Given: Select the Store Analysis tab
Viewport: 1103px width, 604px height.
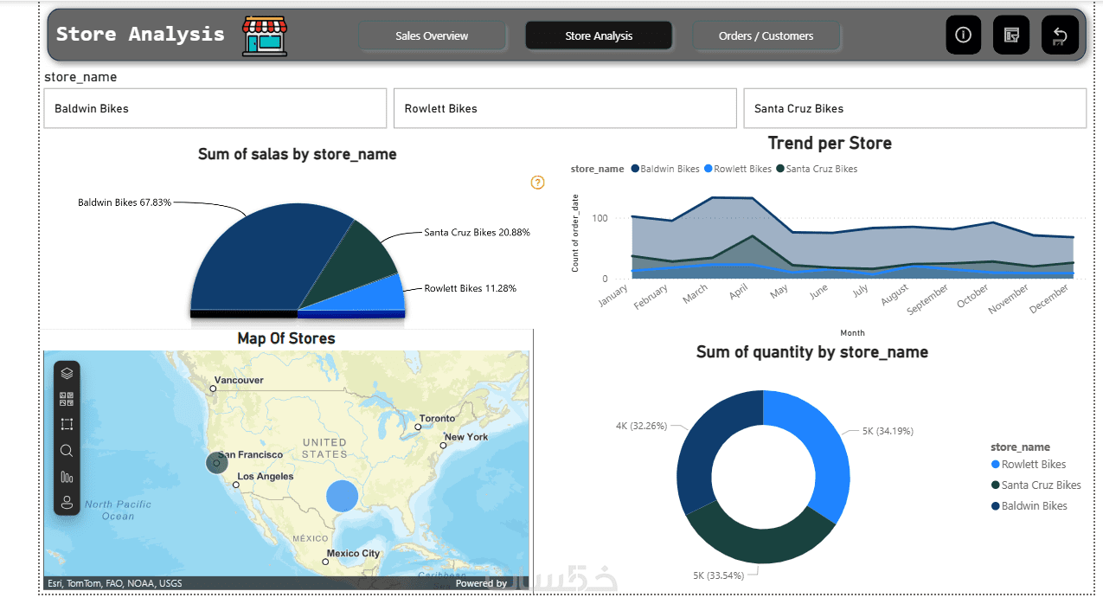Looking at the screenshot, I should click(599, 35).
